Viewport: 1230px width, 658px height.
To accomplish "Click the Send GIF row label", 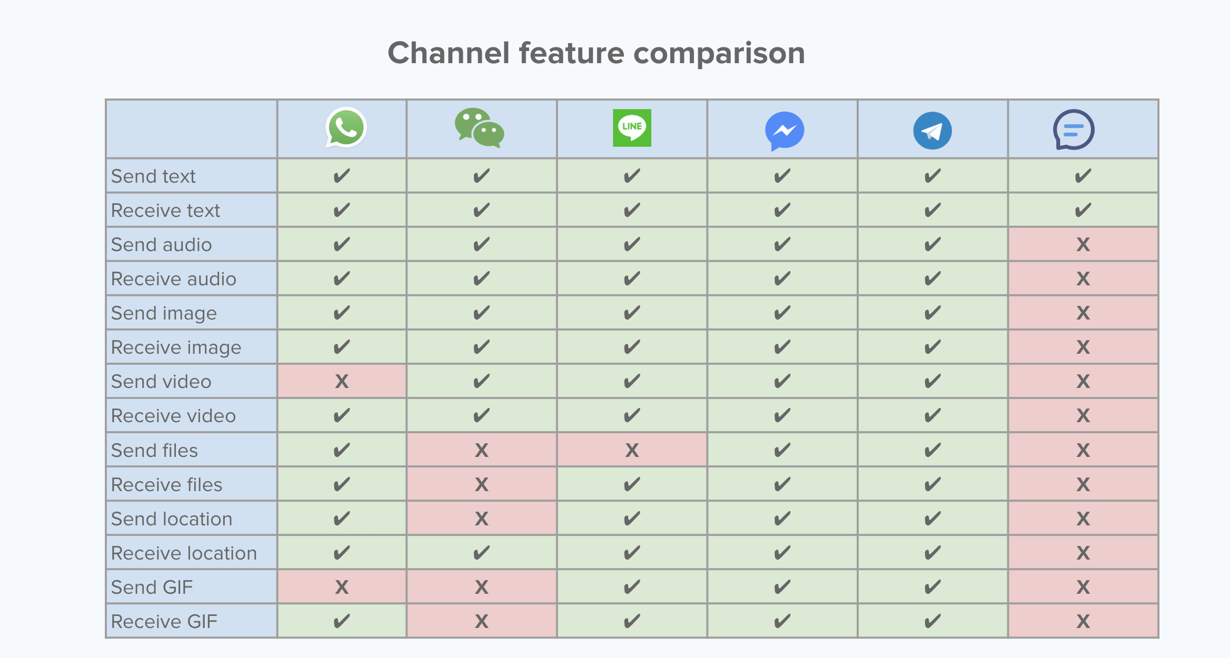I will coord(152,587).
